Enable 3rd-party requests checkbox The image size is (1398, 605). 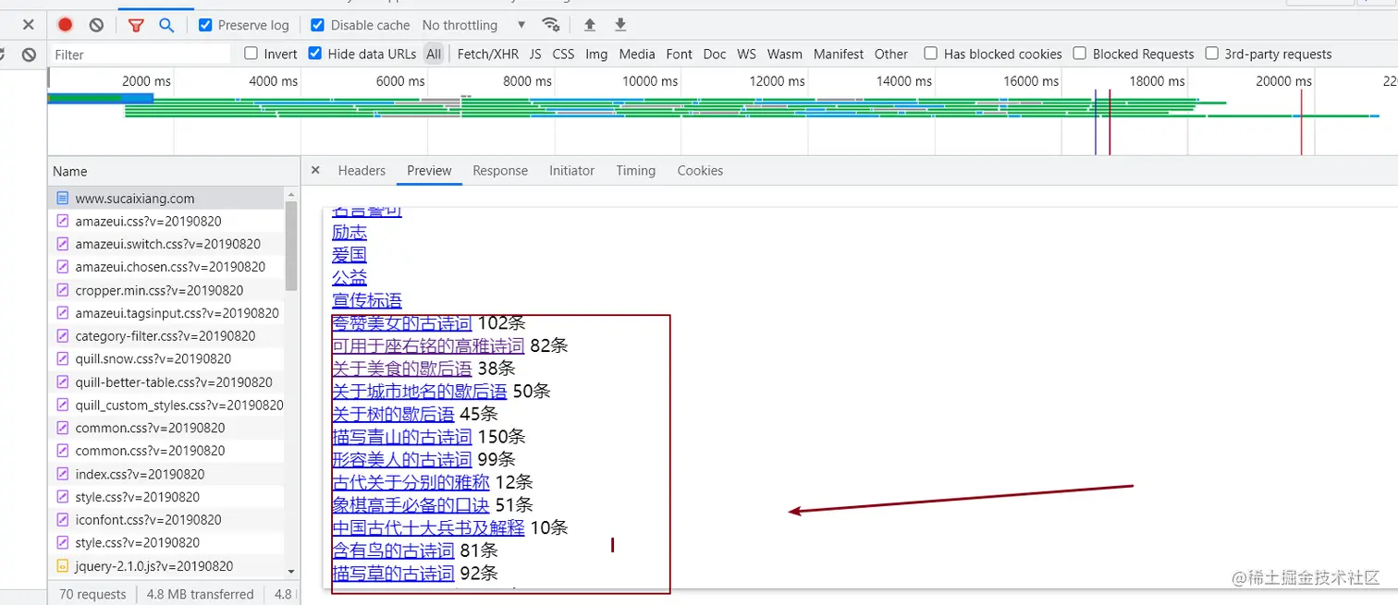click(1211, 54)
